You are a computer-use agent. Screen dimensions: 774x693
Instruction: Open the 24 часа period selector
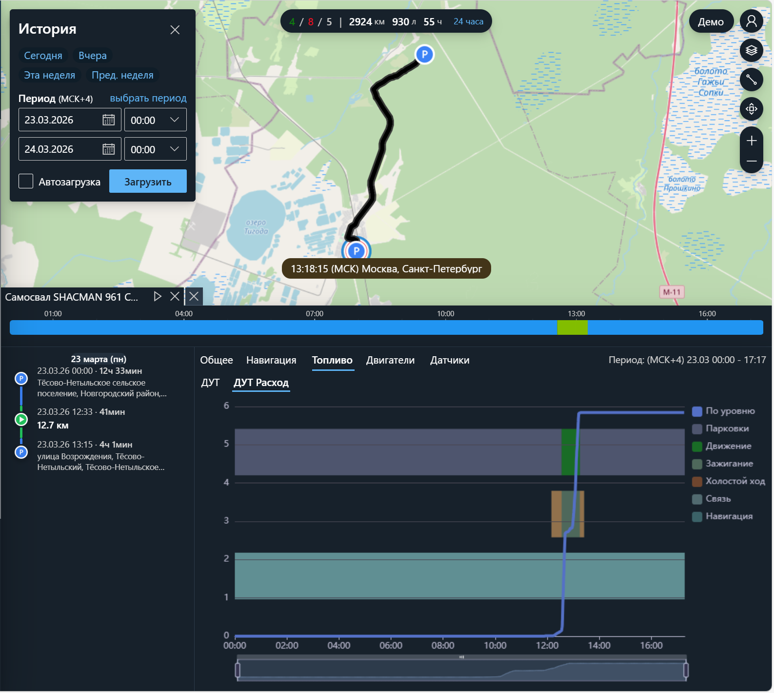tap(468, 21)
